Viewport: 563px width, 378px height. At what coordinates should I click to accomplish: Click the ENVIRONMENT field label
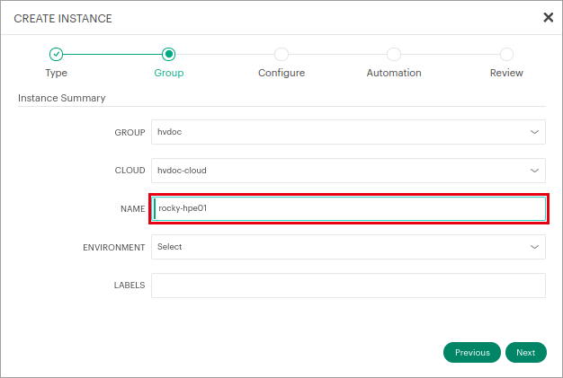pyautogui.click(x=114, y=248)
